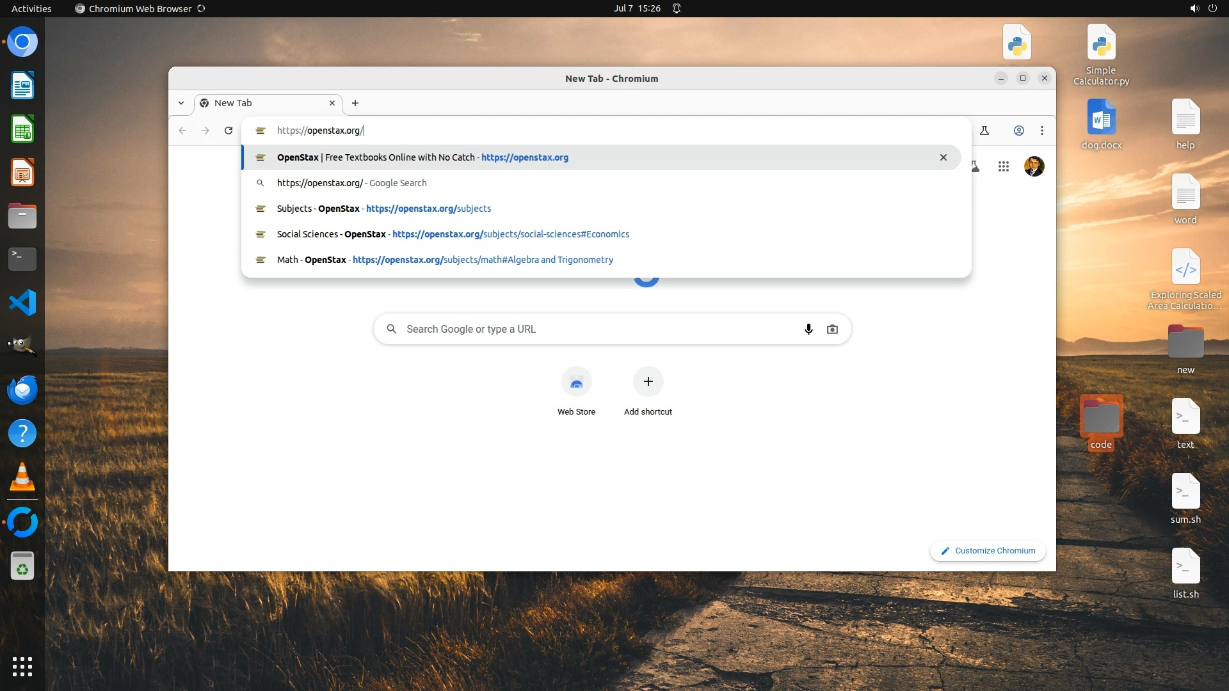Open image search with the camera icon
This screenshot has width=1229, height=691.
click(x=832, y=329)
